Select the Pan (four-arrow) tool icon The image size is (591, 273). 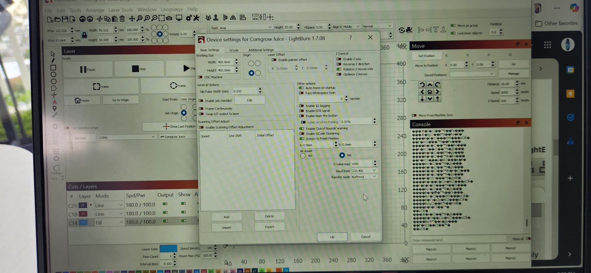tap(132, 18)
